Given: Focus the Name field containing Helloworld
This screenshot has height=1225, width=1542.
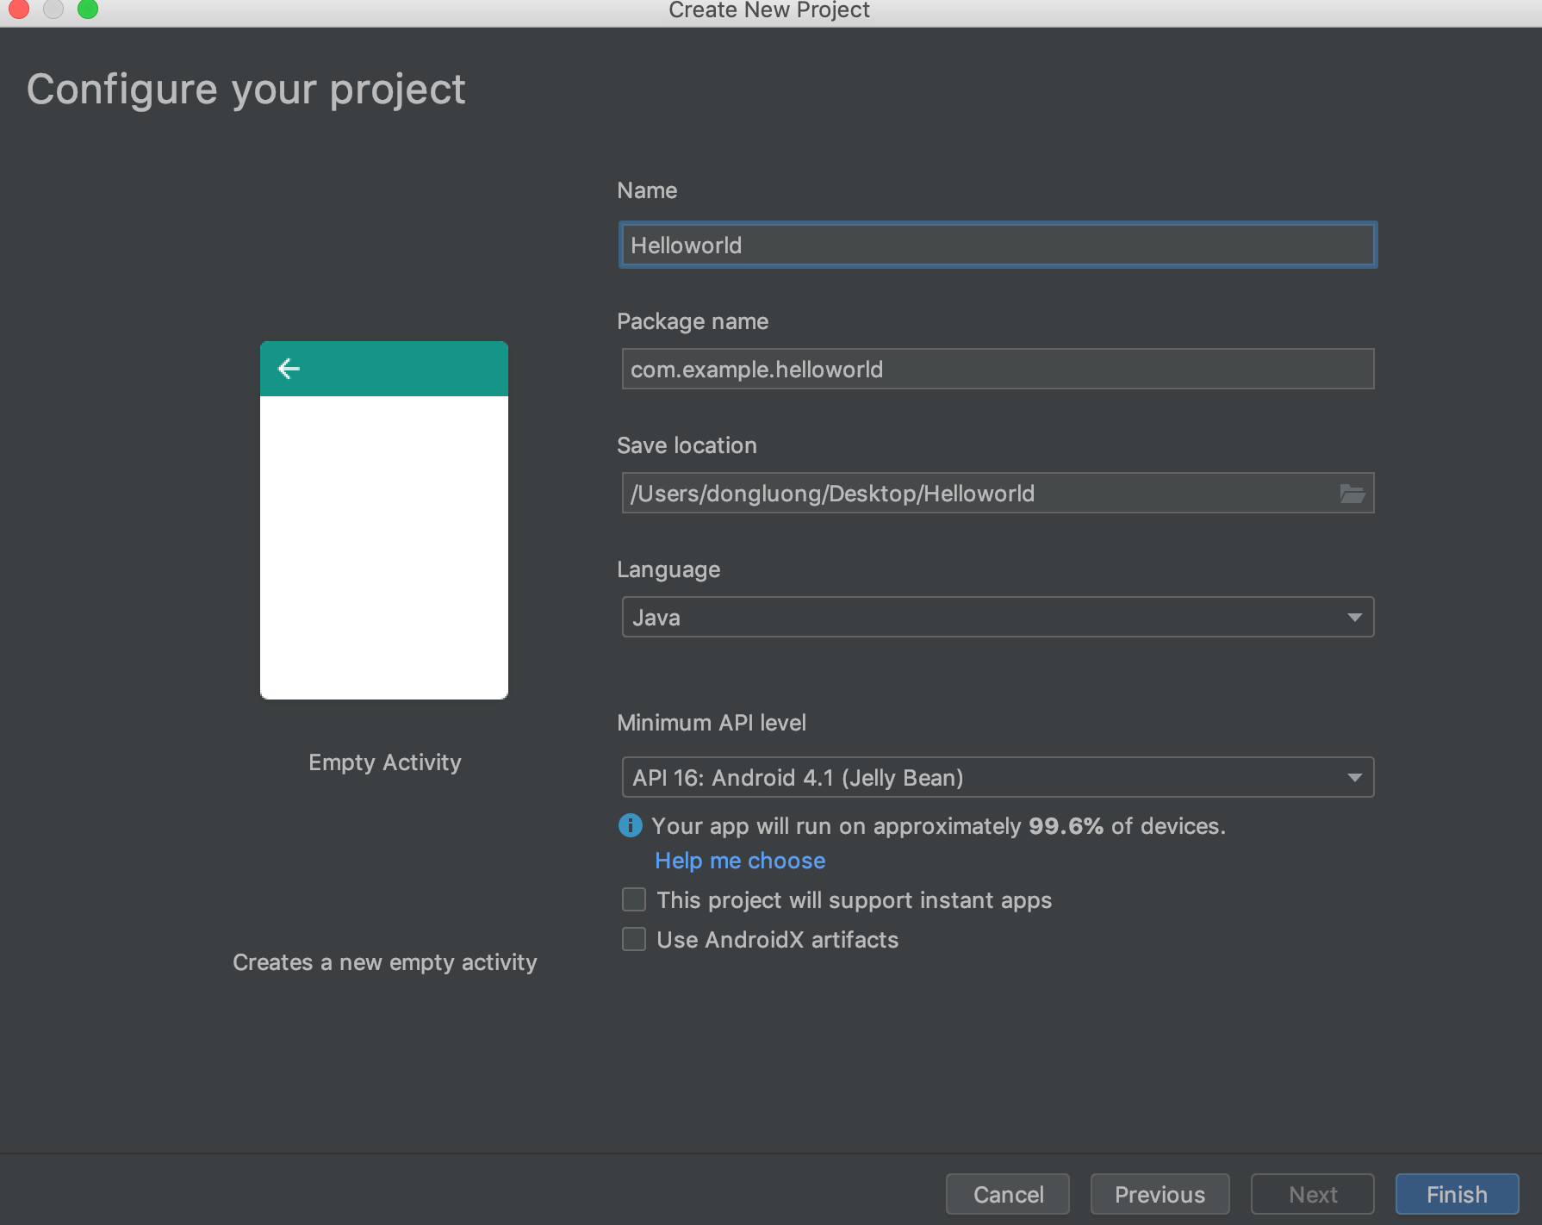Looking at the screenshot, I should click(997, 246).
